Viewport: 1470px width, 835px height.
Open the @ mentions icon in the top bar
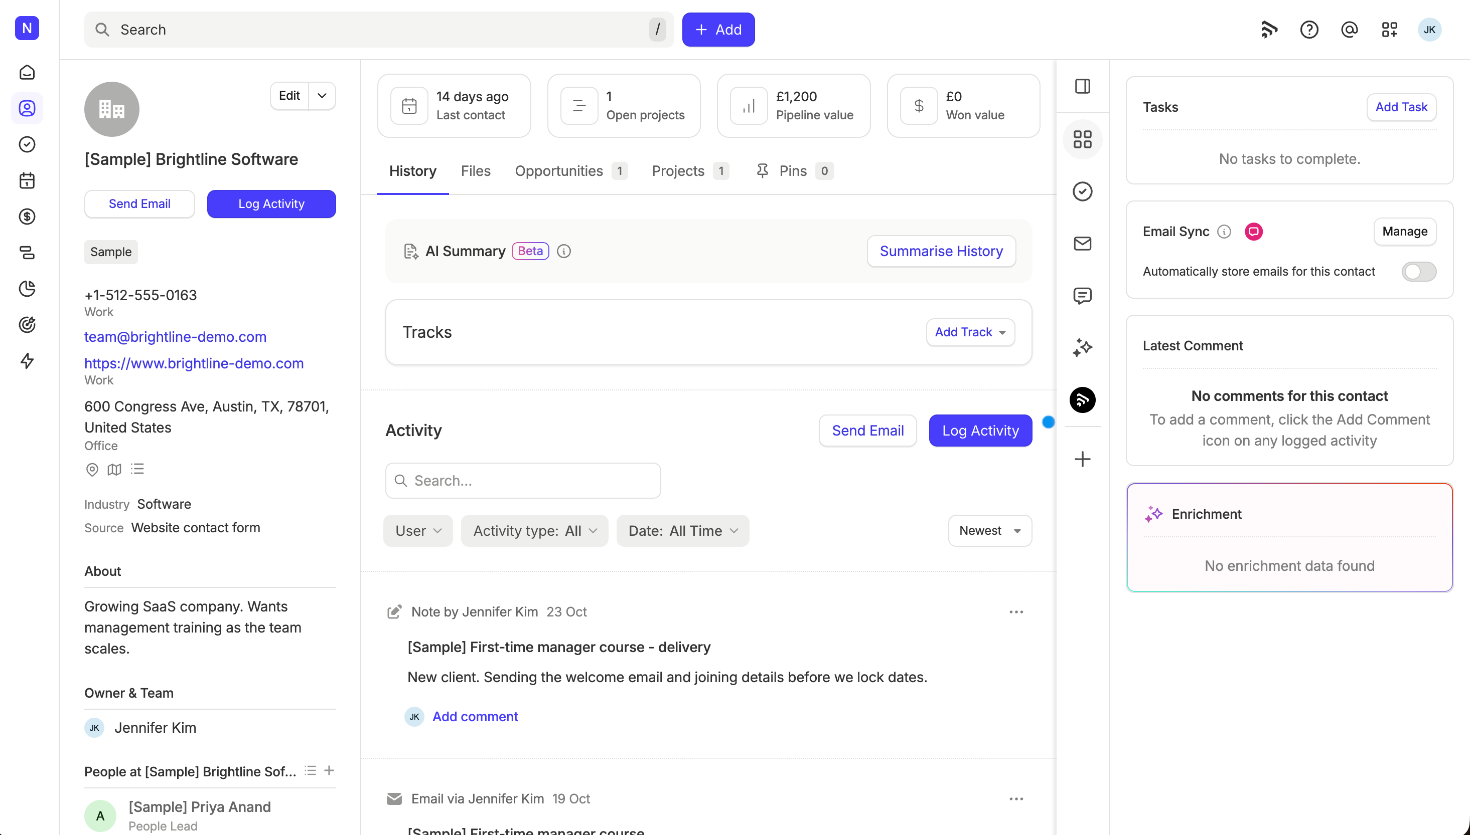tap(1350, 30)
